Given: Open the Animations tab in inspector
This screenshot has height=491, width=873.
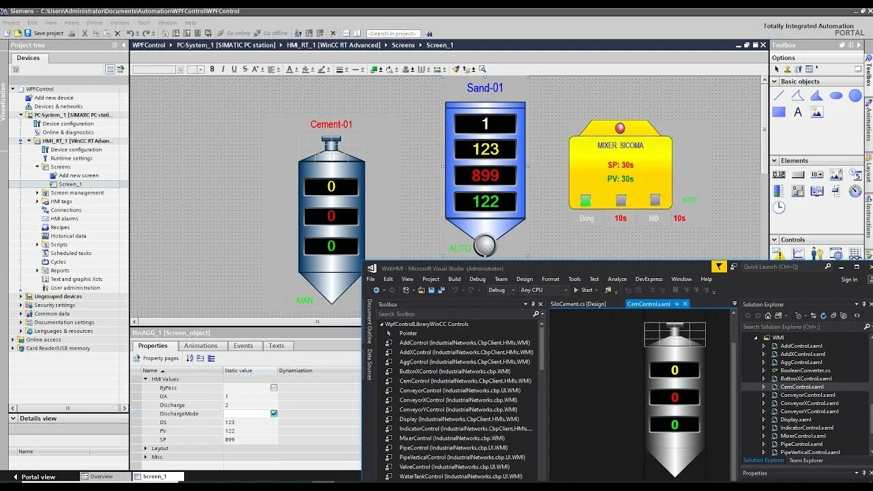Looking at the screenshot, I should coord(201,346).
